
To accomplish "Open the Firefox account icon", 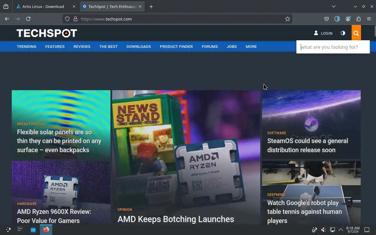I will (348, 19).
